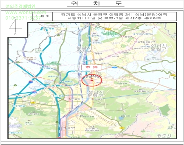Click the 판교역 station marker
This screenshot has height=145, width=184.
click(70, 99)
